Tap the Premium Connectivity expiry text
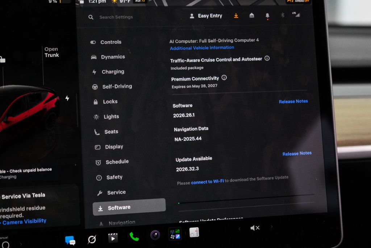This screenshot has width=371, height=248. click(194, 86)
